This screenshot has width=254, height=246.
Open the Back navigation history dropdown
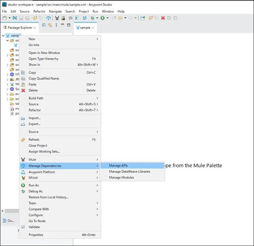(x=125, y=18)
